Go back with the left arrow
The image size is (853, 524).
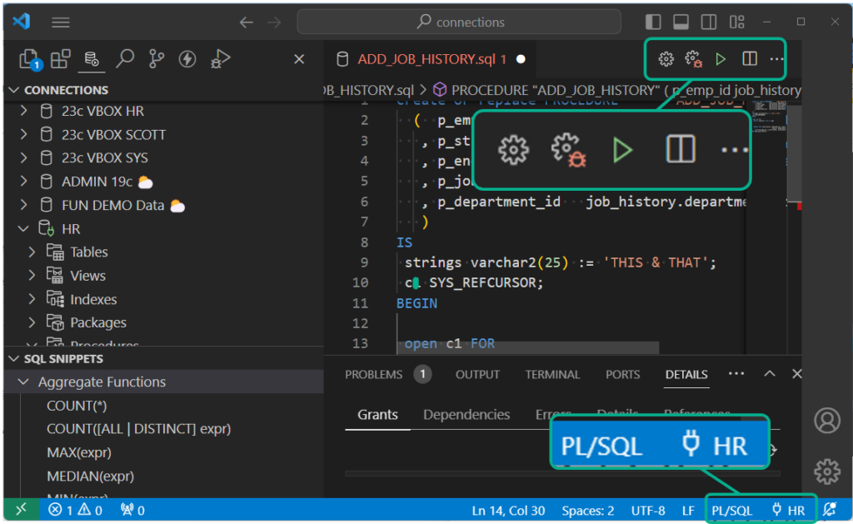247,22
